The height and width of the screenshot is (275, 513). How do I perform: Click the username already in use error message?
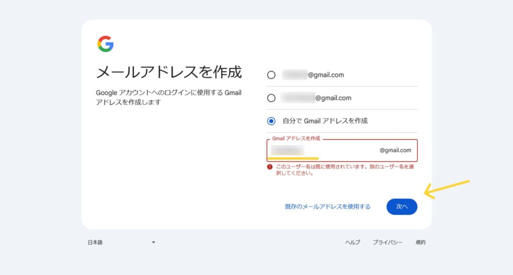[x=345, y=170]
